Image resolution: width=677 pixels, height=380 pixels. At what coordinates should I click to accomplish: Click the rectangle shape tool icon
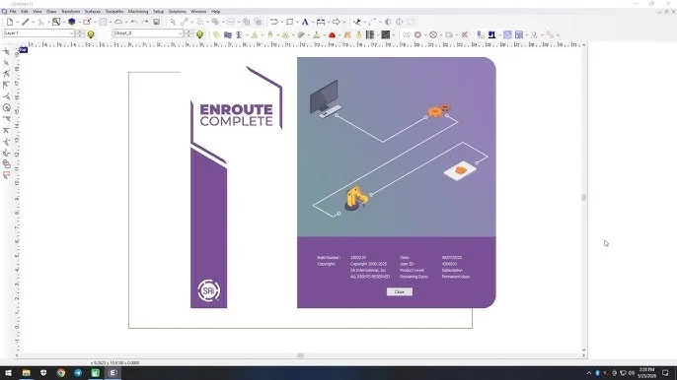tap(290, 22)
